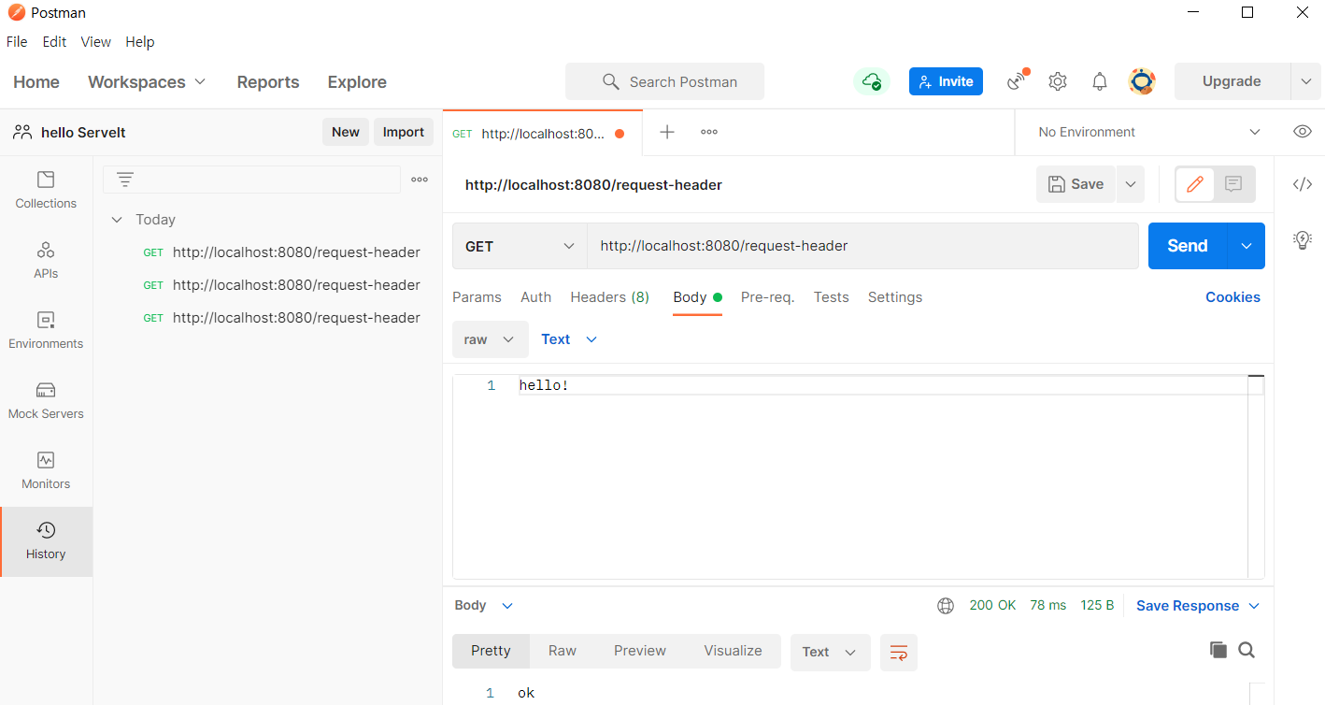Image resolution: width=1325 pixels, height=705 pixels.
Task: Open the No Environment selector
Action: [x=1149, y=132]
